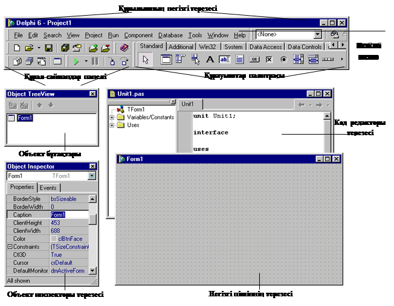Open the <None> desktop combo box
This screenshot has height=306, width=394.
[317, 34]
